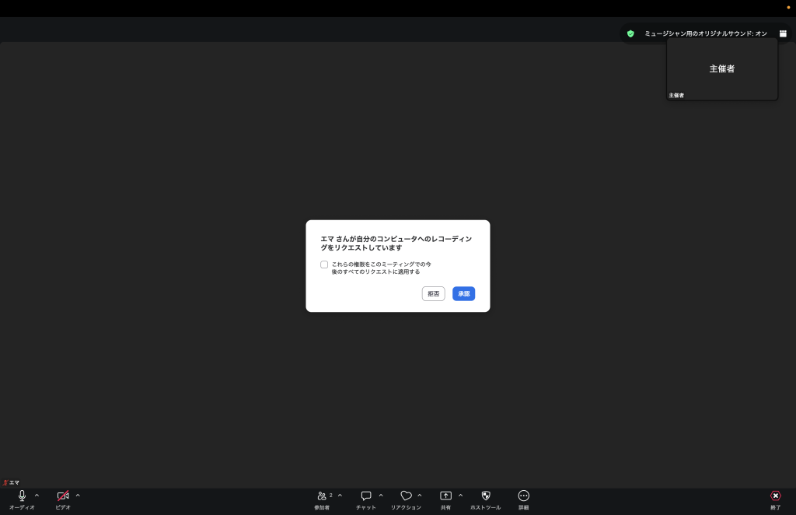Click the Reactions heart icon
796x515 pixels.
[x=406, y=496]
